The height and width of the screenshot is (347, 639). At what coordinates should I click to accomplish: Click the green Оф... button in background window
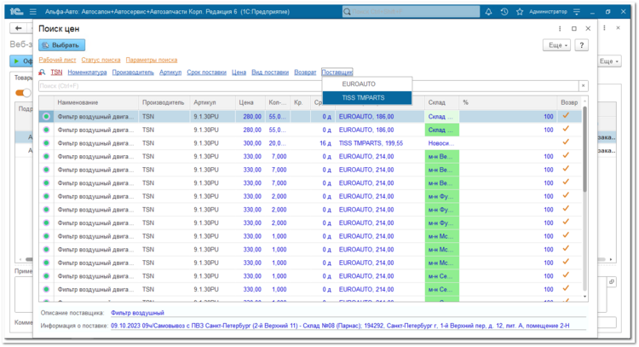tap(21, 61)
